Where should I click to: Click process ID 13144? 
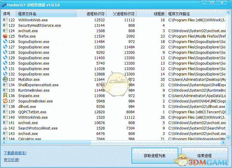(x=99, y=26)
